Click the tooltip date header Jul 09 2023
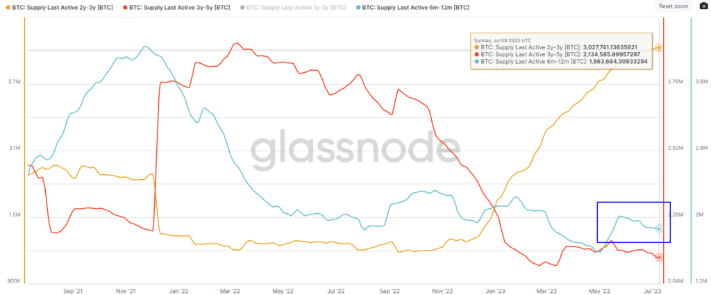Screen dimensions: 711x295 (504, 40)
